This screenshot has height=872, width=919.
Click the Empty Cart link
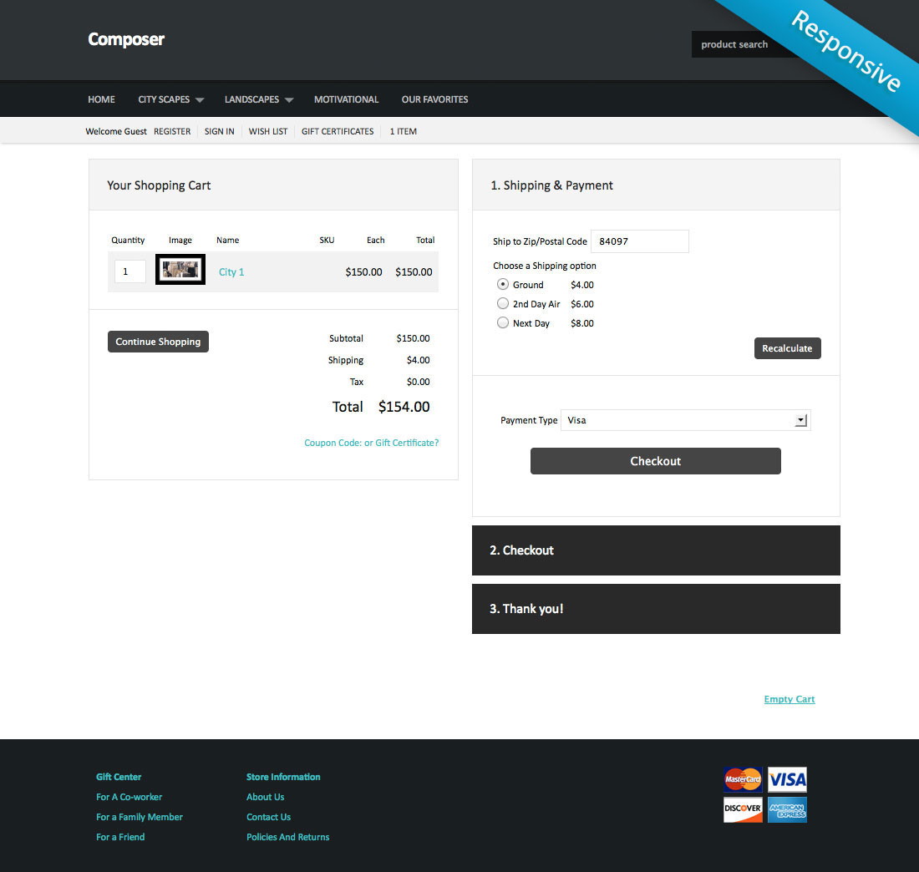(x=789, y=699)
